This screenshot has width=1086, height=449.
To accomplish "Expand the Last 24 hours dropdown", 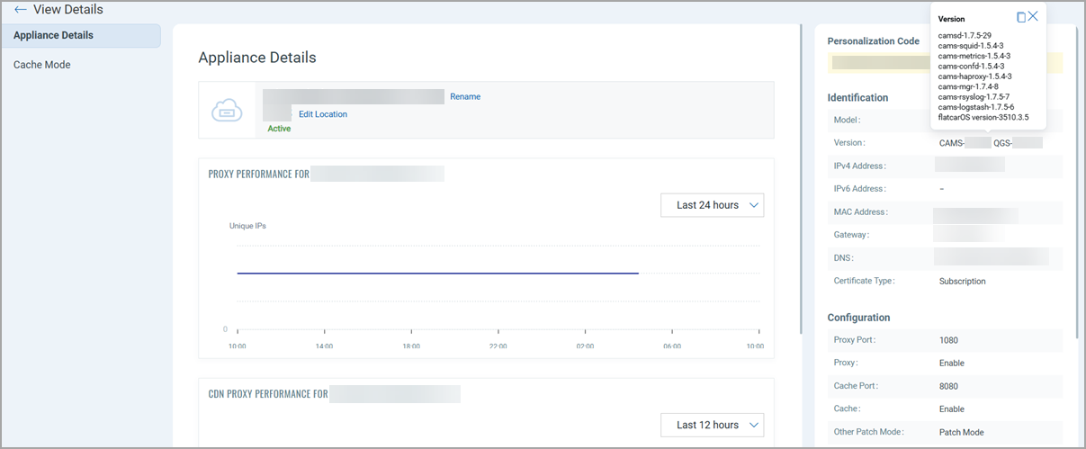I will (712, 205).
